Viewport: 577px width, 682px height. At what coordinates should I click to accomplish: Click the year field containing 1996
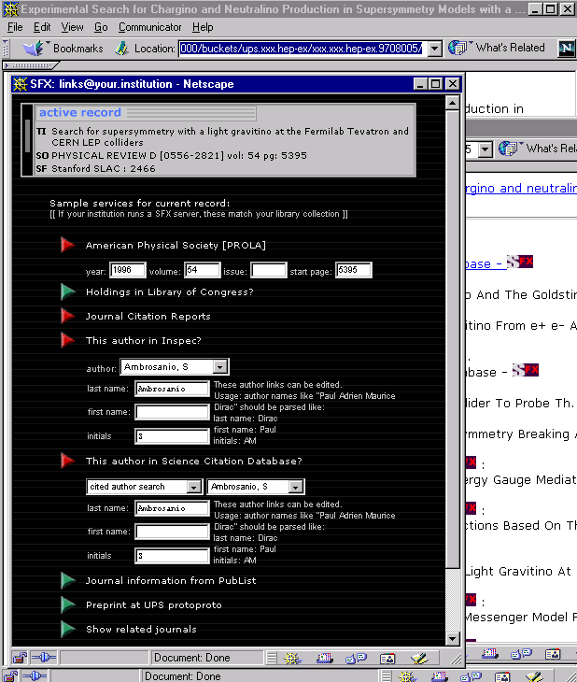pyautogui.click(x=127, y=270)
